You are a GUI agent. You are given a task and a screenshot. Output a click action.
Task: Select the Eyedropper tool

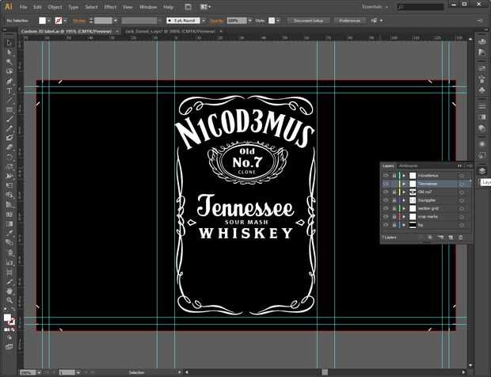click(10, 234)
